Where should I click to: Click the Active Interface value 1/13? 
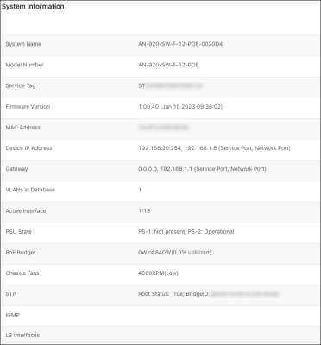coord(144,210)
